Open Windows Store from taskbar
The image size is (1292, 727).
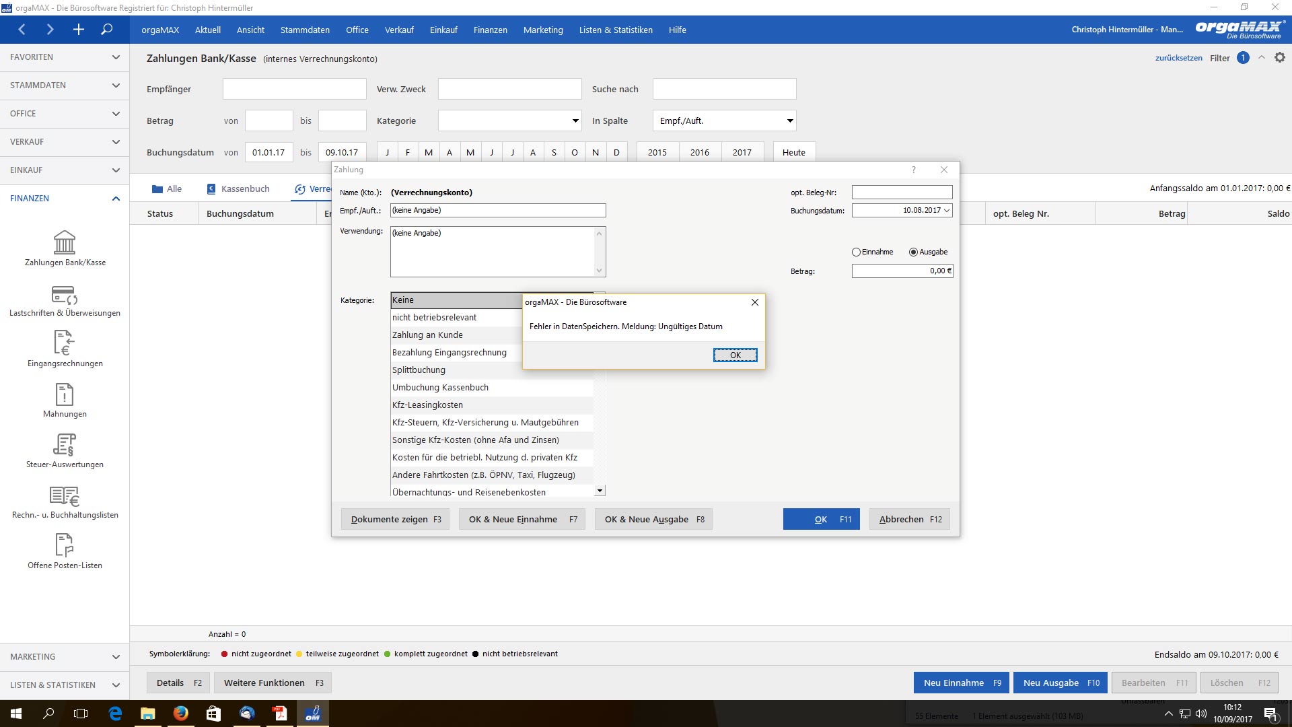point(213,714)
